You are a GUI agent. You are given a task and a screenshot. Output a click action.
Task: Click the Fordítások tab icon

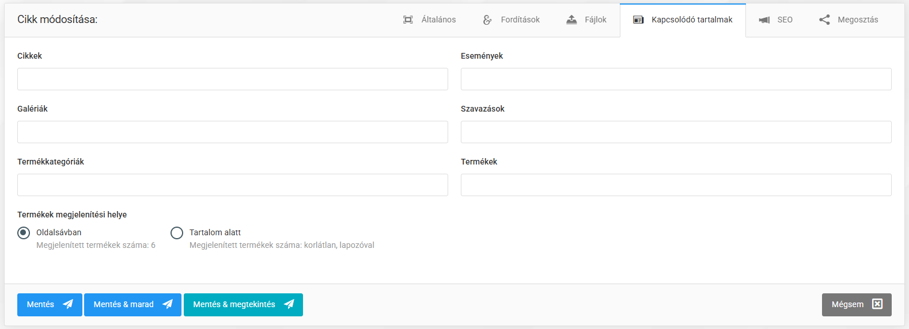tap(487, 20)
